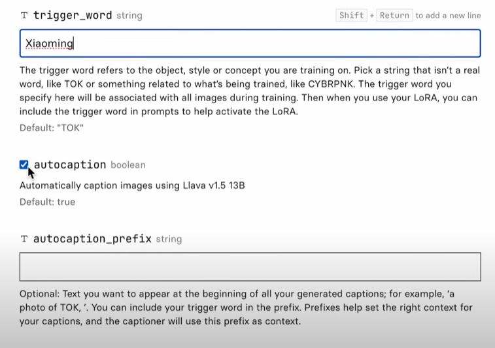Click the text-type icon beside trigger_word
This screenshot has width=495, height=348.
(x=24, y=15)
